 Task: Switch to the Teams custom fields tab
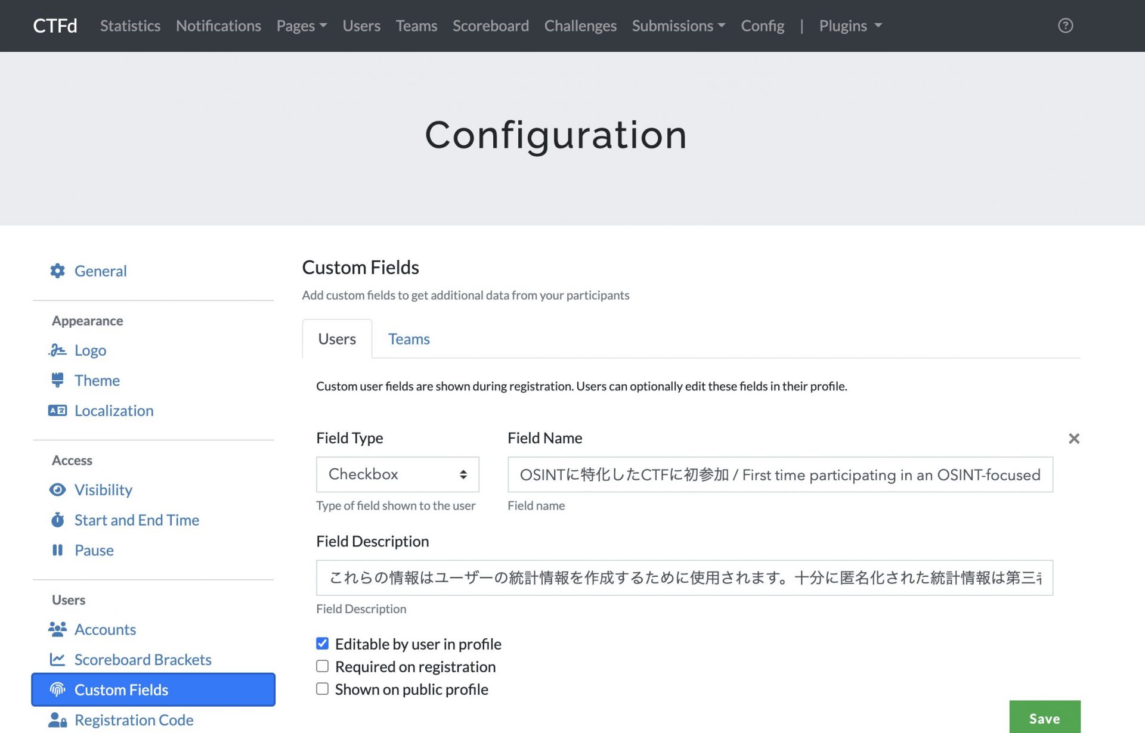pos(409,339)
